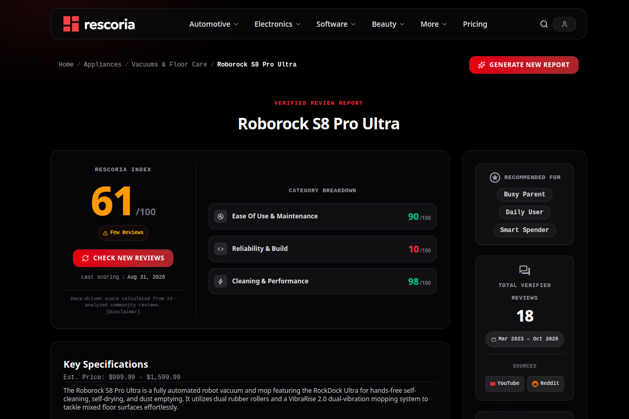Click the star badge icon beside Recommended For
629x419 pixels.
click(495, 178)
